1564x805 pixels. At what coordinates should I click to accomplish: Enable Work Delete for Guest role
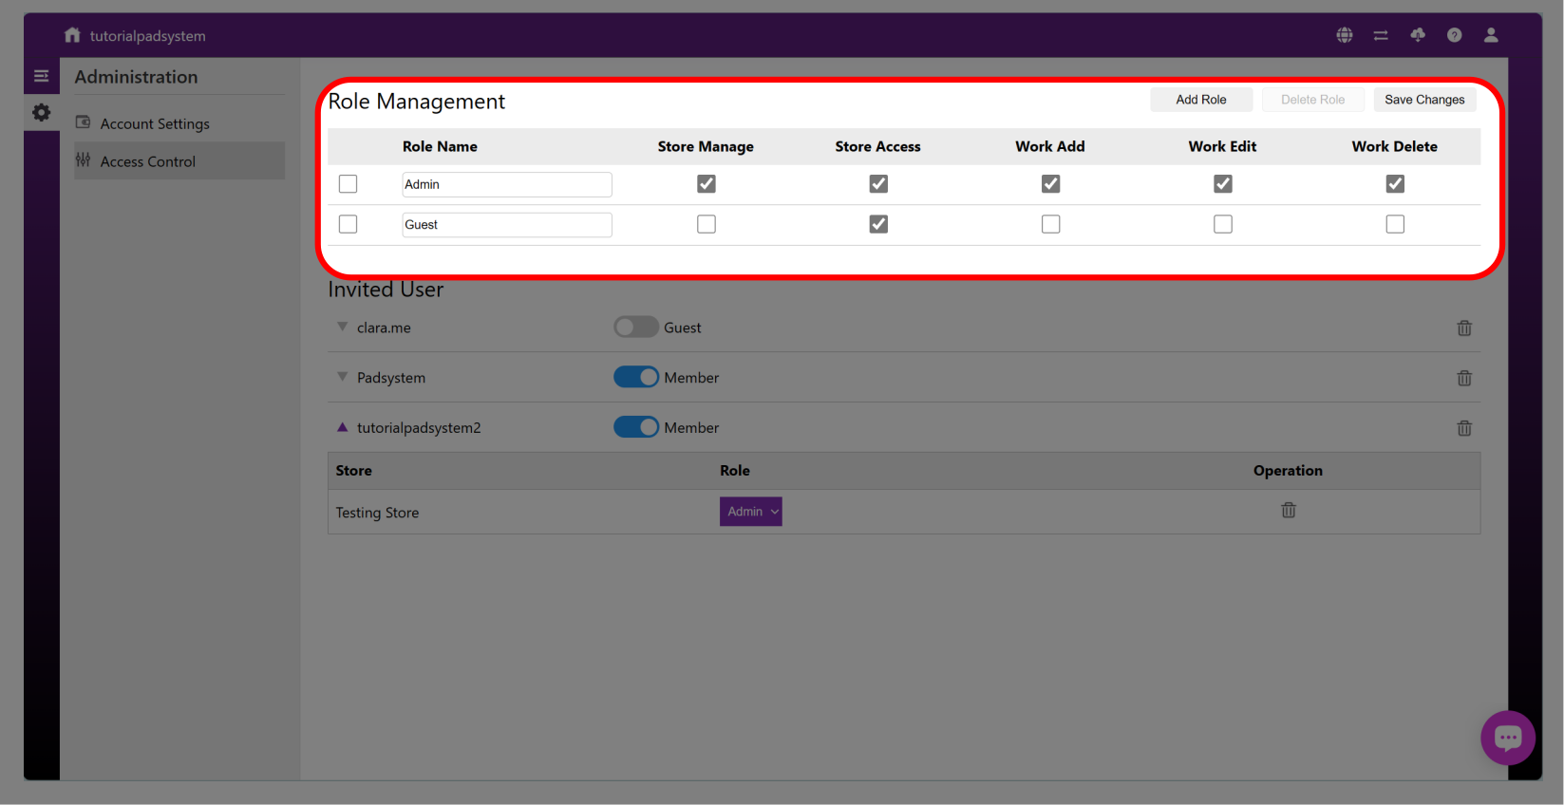[1395, 224]
